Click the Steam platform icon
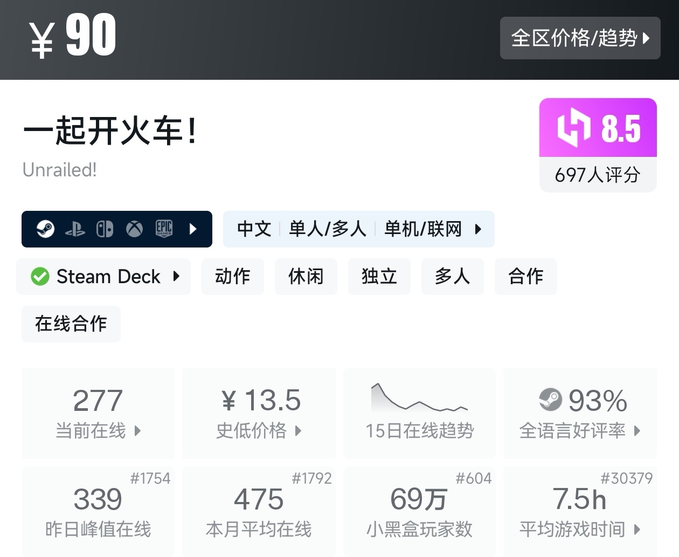Viewport: 679px width, 557px height. tap(45, 229)
